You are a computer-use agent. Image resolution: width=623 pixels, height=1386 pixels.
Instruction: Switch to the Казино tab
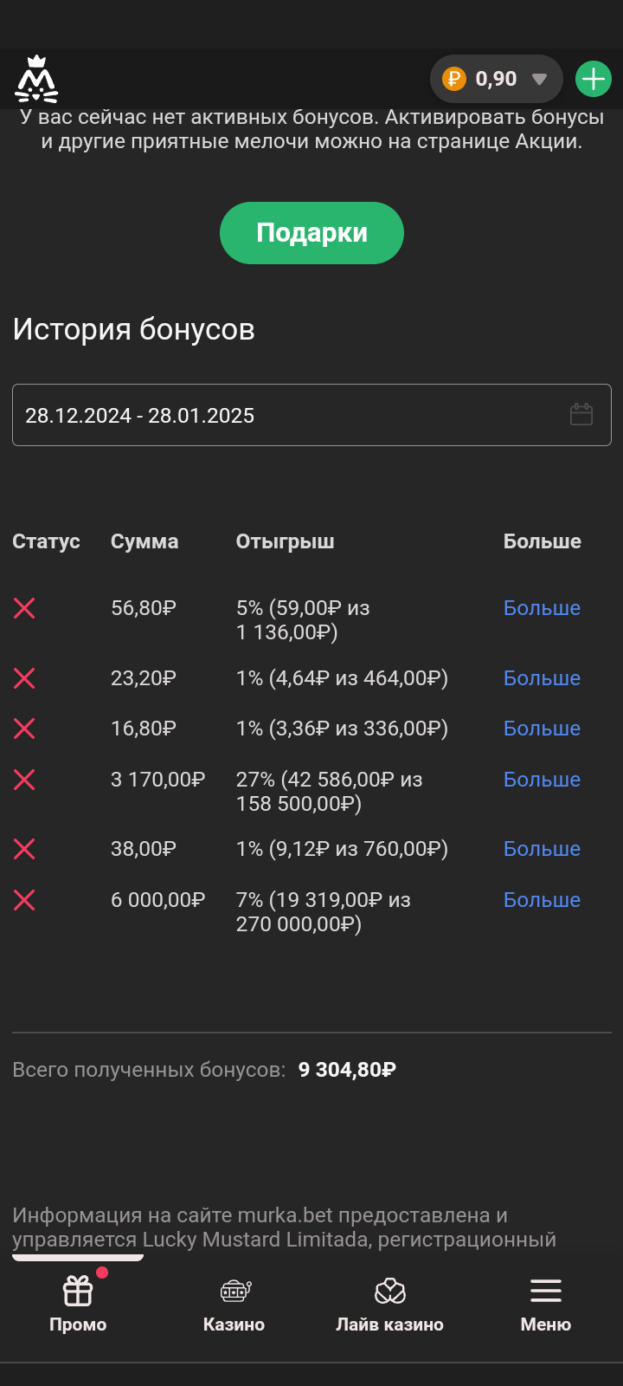coord(234,1304)
